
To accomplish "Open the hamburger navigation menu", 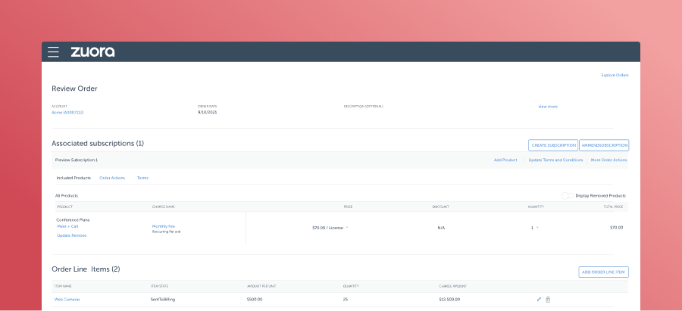I will (53, 52).
